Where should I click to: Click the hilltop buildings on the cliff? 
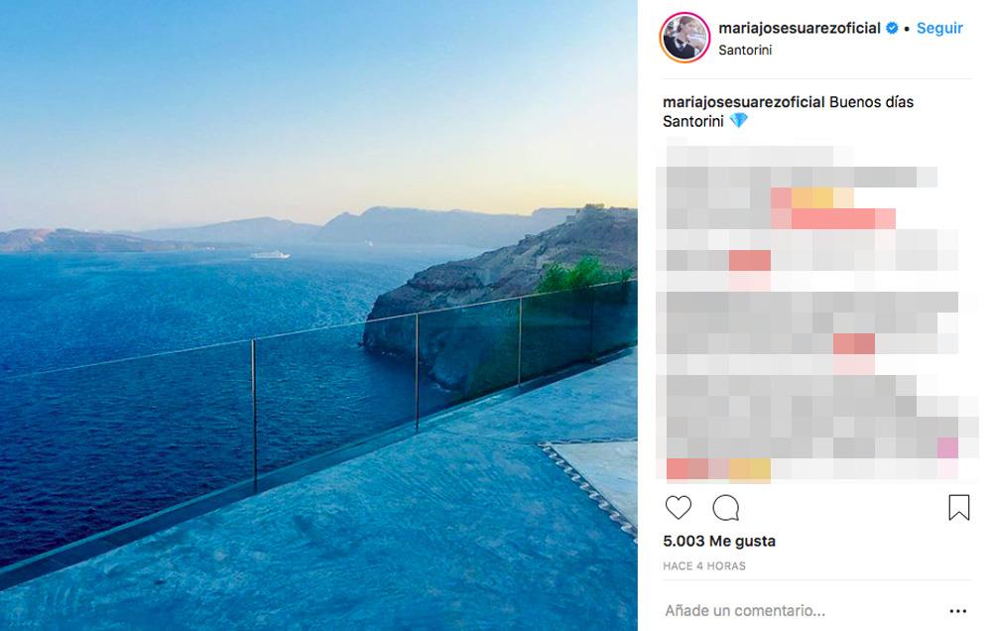594,209
